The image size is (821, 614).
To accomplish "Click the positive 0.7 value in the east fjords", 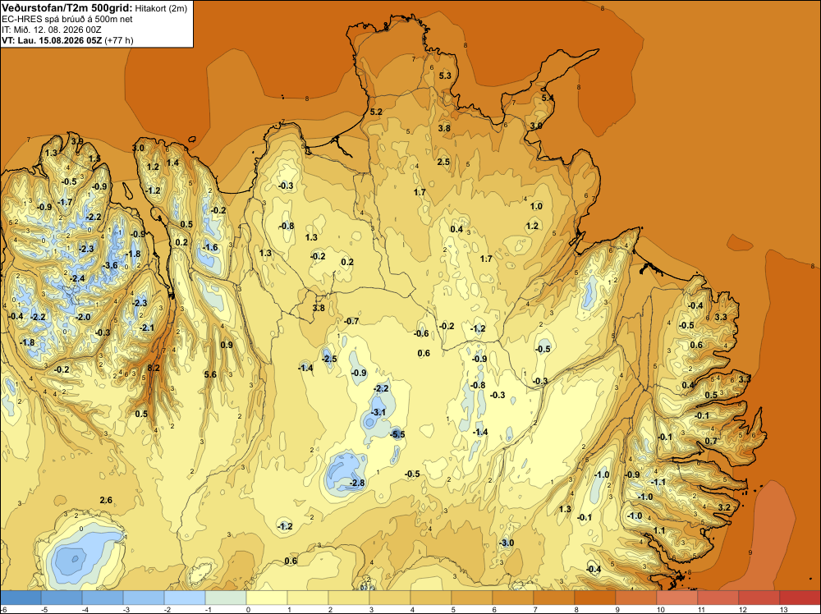I will click(710, 442).
